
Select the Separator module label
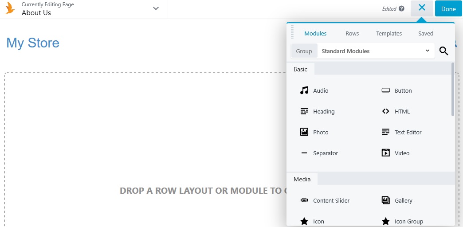pyautogui.click(x=326, y=153)
